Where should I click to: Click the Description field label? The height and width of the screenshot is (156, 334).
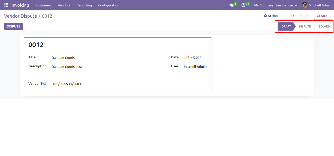click(x=37, y=66)
